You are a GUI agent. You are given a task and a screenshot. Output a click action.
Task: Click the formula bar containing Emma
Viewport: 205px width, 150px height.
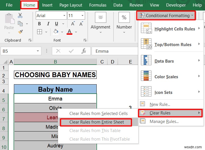pyautogui.click(x=115, y=51)
